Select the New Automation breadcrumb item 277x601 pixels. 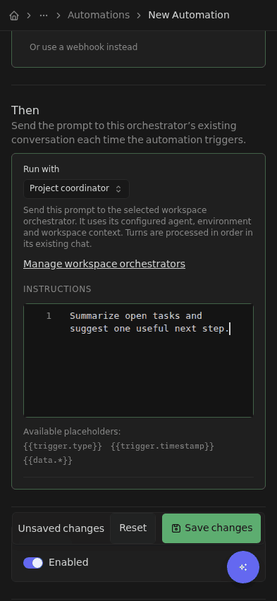(189, 16)
